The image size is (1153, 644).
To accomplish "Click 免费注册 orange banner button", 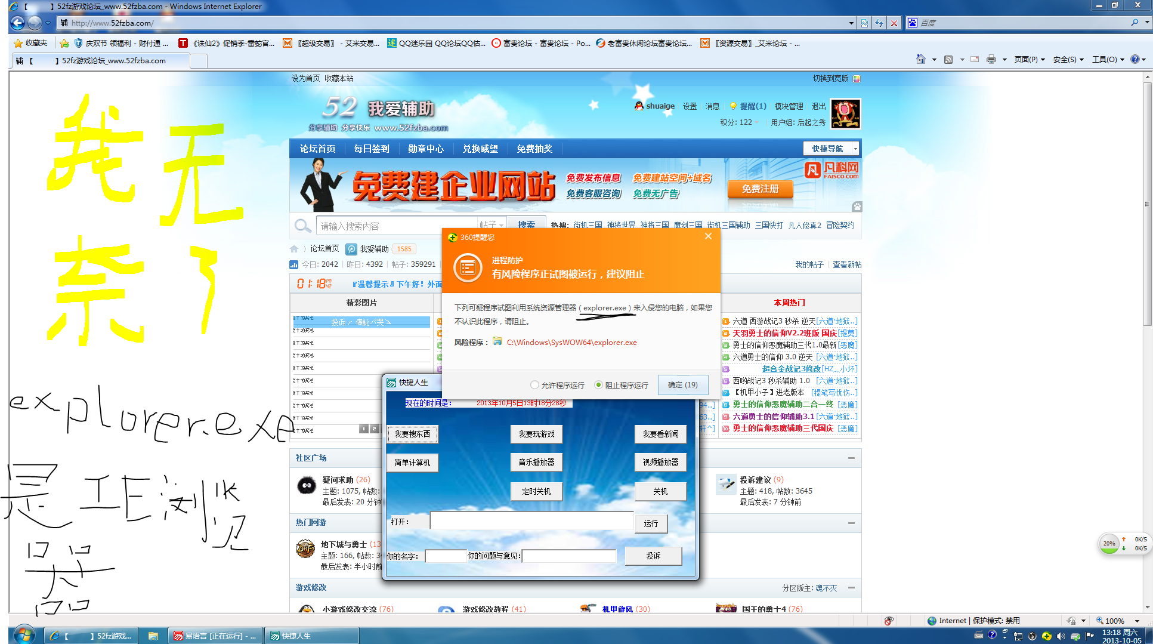I will coord(760,189).
